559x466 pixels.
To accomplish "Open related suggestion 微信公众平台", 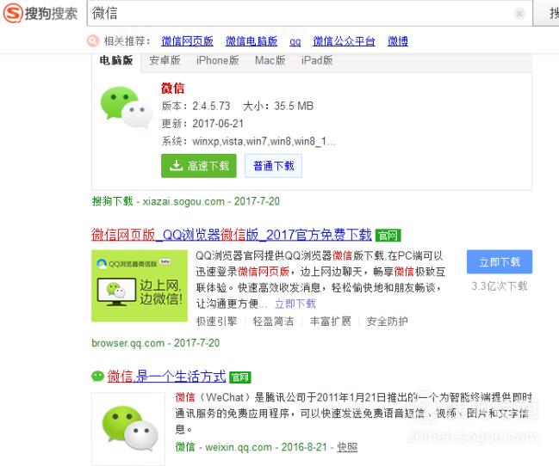I will point(344,41).
